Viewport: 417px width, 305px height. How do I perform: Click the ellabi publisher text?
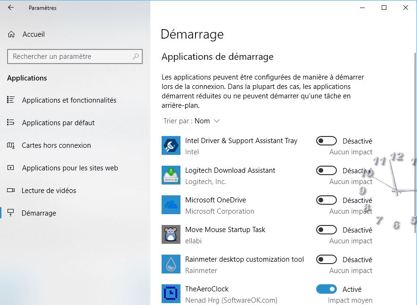193,241
